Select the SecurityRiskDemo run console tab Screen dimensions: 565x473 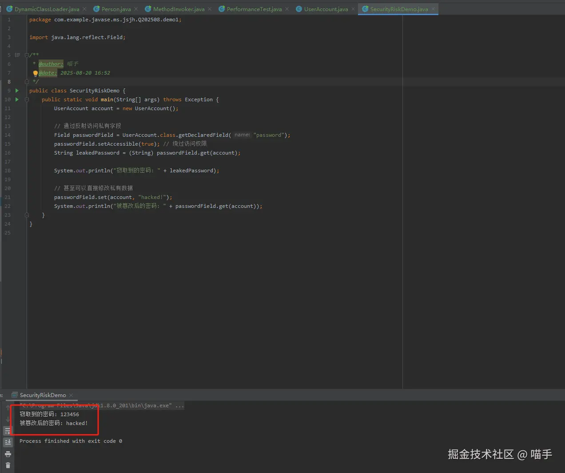pyautogui.click(x=43, y=395)
